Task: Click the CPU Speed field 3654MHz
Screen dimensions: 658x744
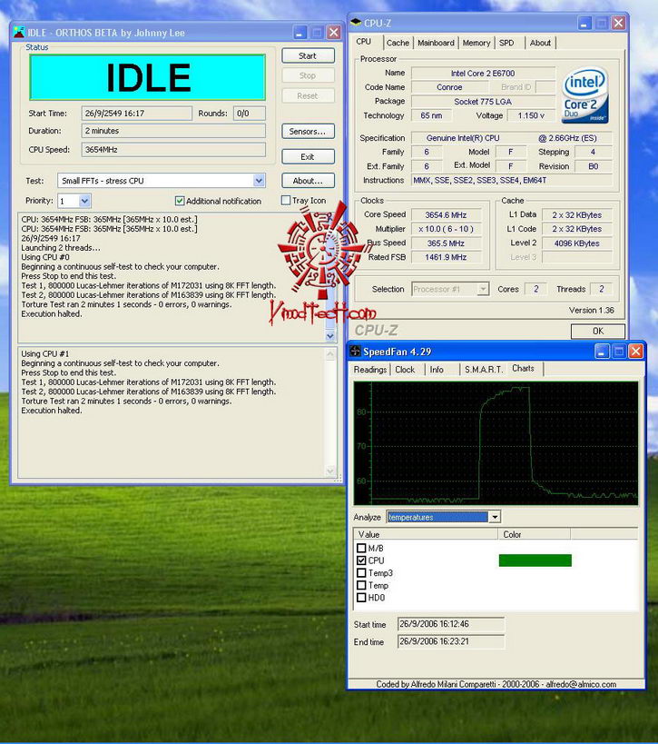Action: [173, 150]
